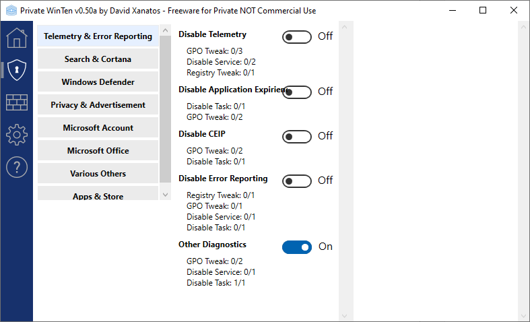Open the Firewall brick-wall sidebar icon
The height and width of the screenshot is (322, 530).
(16, 102)
